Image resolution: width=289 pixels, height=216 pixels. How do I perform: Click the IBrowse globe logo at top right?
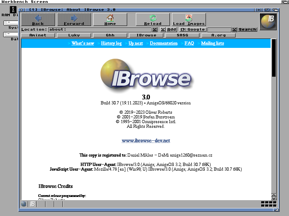(x=268, y=22)
